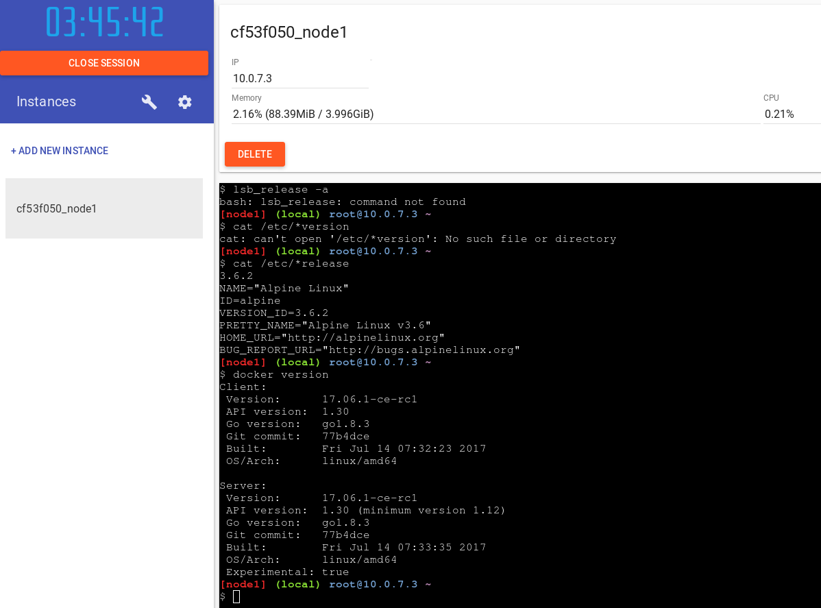Click the root@10.0.7.3 prompt text
The height and width of the screenshot is (608, 821).
374,584
